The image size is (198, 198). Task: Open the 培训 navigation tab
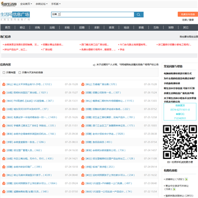tap(127, 28)
